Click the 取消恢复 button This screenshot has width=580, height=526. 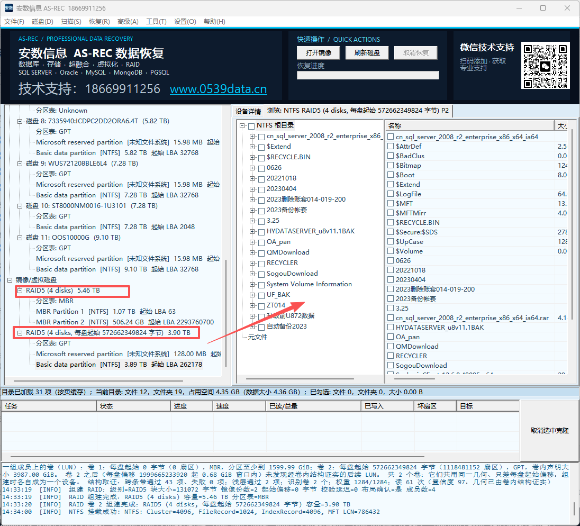click(416, 52)
